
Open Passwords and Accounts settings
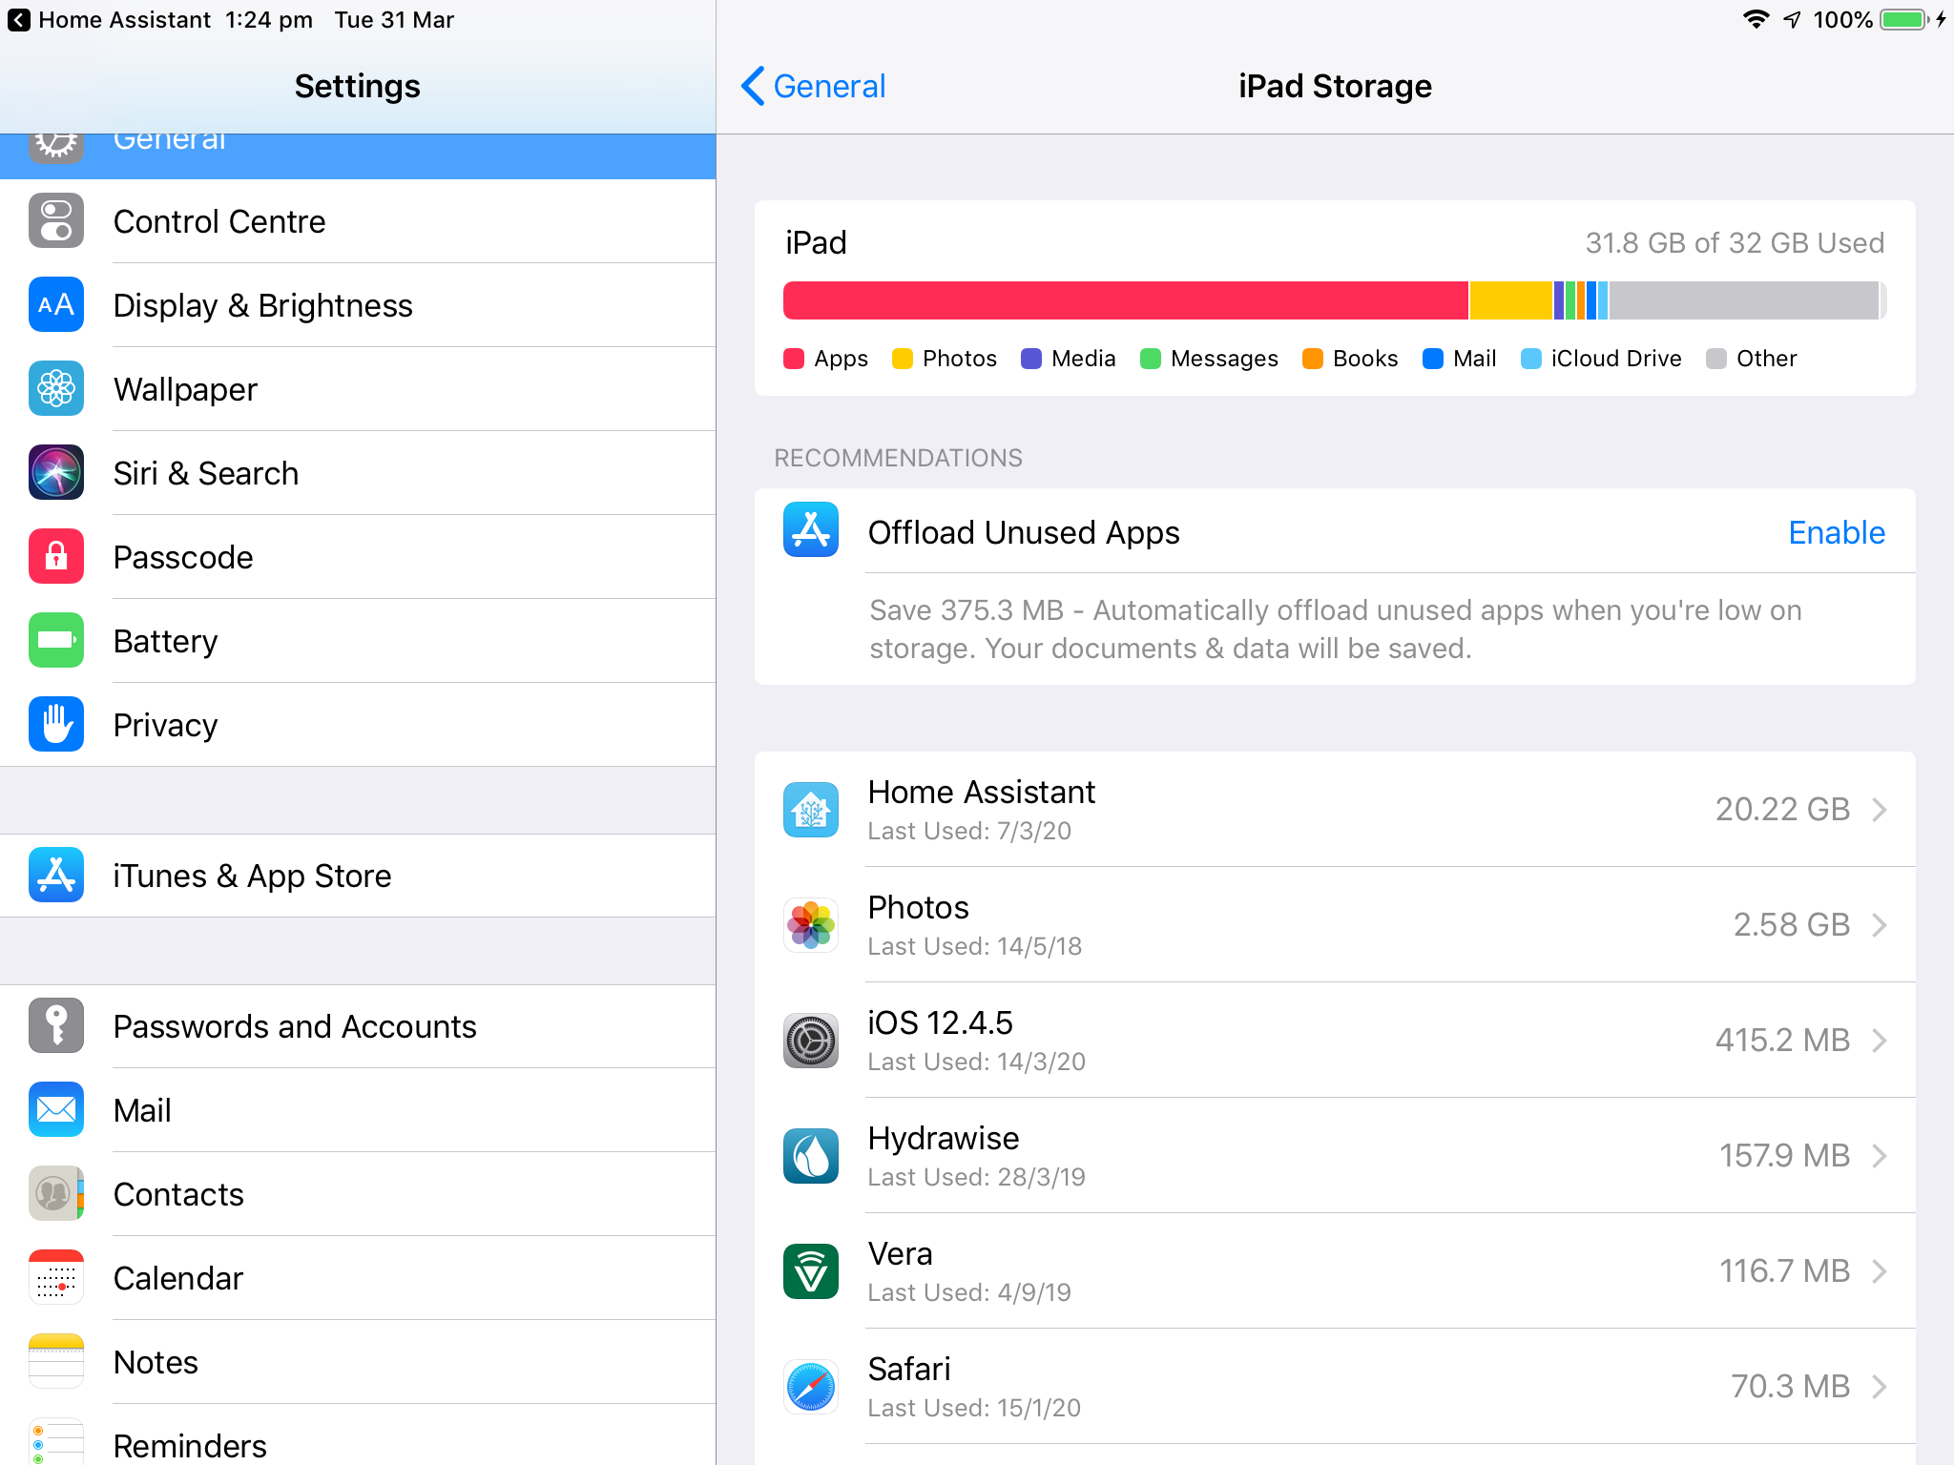pyautogui.click(x=295, y=1025)
